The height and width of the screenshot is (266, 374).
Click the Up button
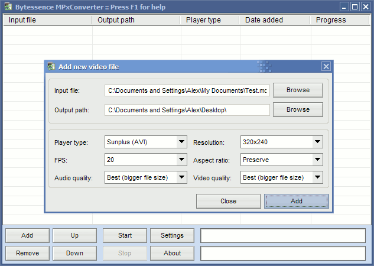point(74,235)
